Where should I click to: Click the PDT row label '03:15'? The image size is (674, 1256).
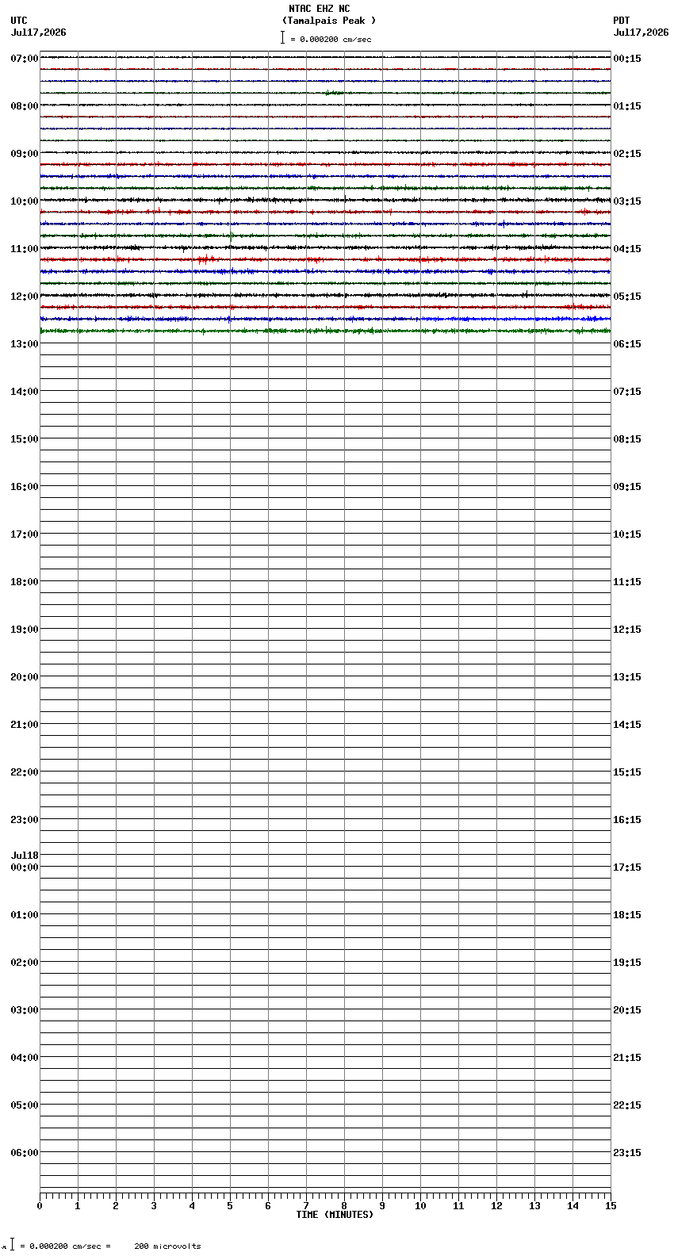pyautogui.click(x=627, y=201)
